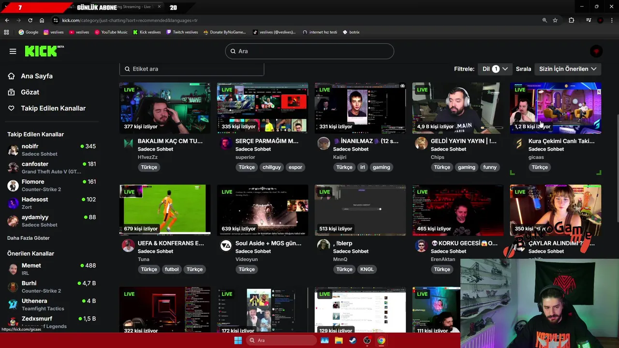Open Soul Aside + MGS stream thumbnail
Screen dimensions: 619x348
click(263, 210)
